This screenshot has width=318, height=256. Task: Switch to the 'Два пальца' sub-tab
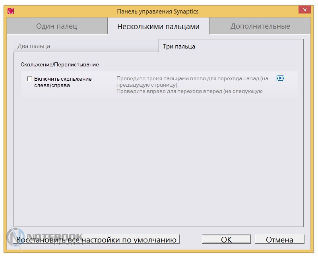coord(86,46)
